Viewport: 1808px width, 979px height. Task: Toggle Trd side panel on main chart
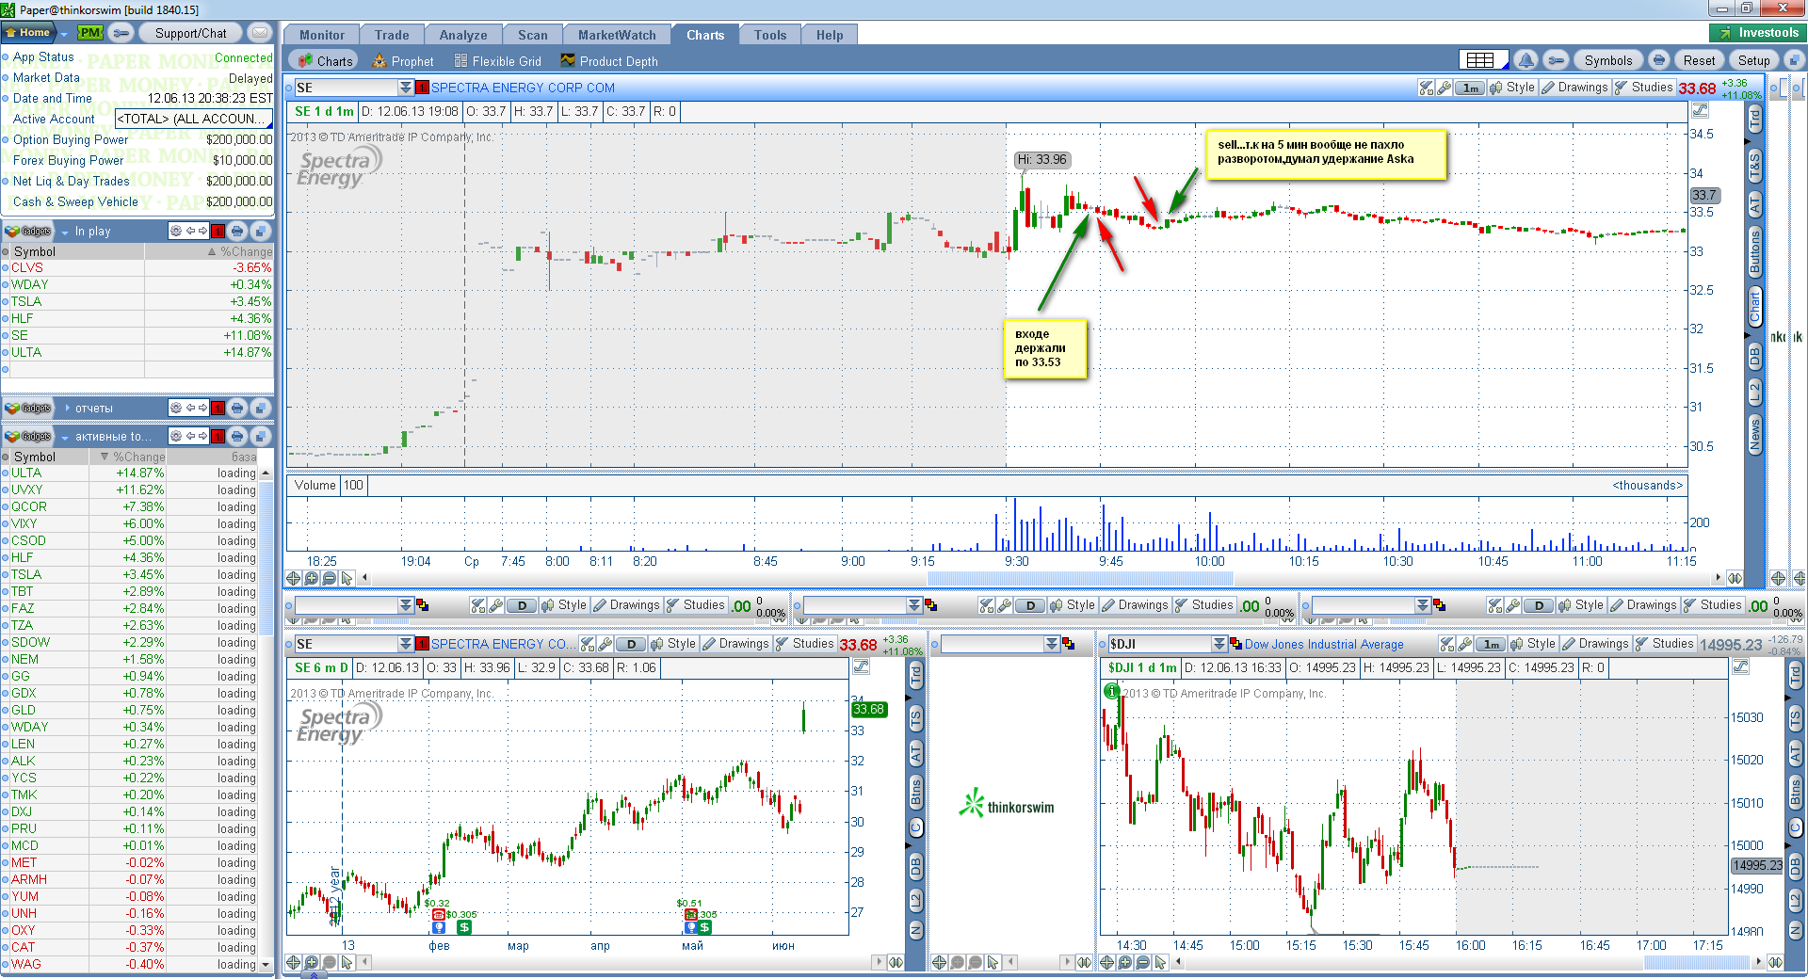(1755, 120)
